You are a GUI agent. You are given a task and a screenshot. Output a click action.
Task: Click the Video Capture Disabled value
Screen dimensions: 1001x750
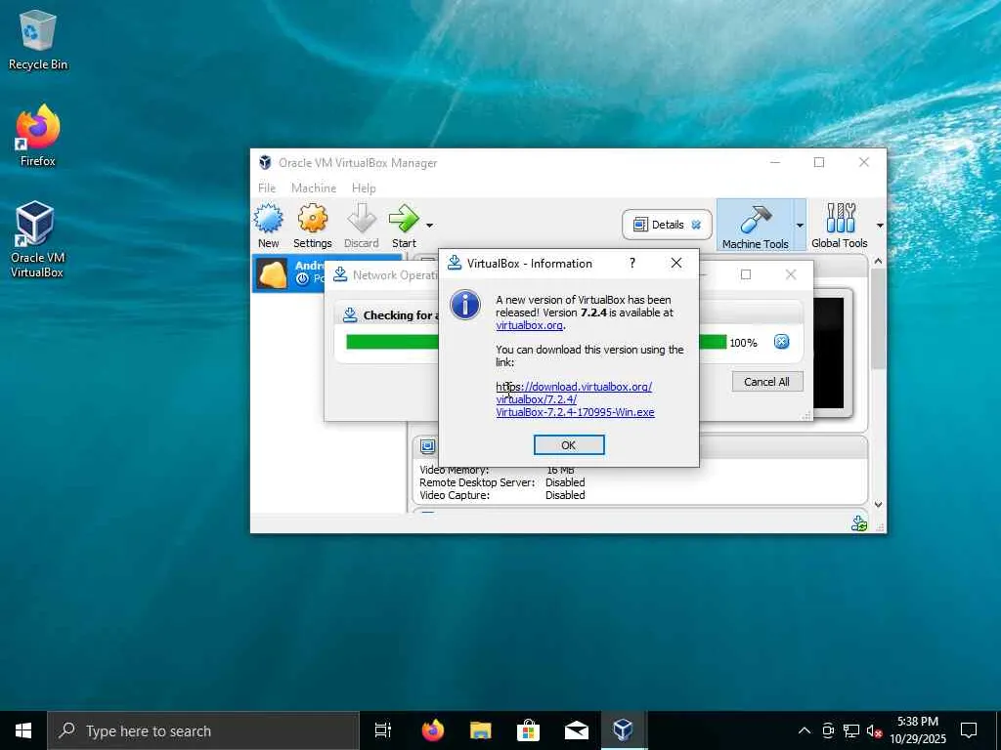click(565, 495)
